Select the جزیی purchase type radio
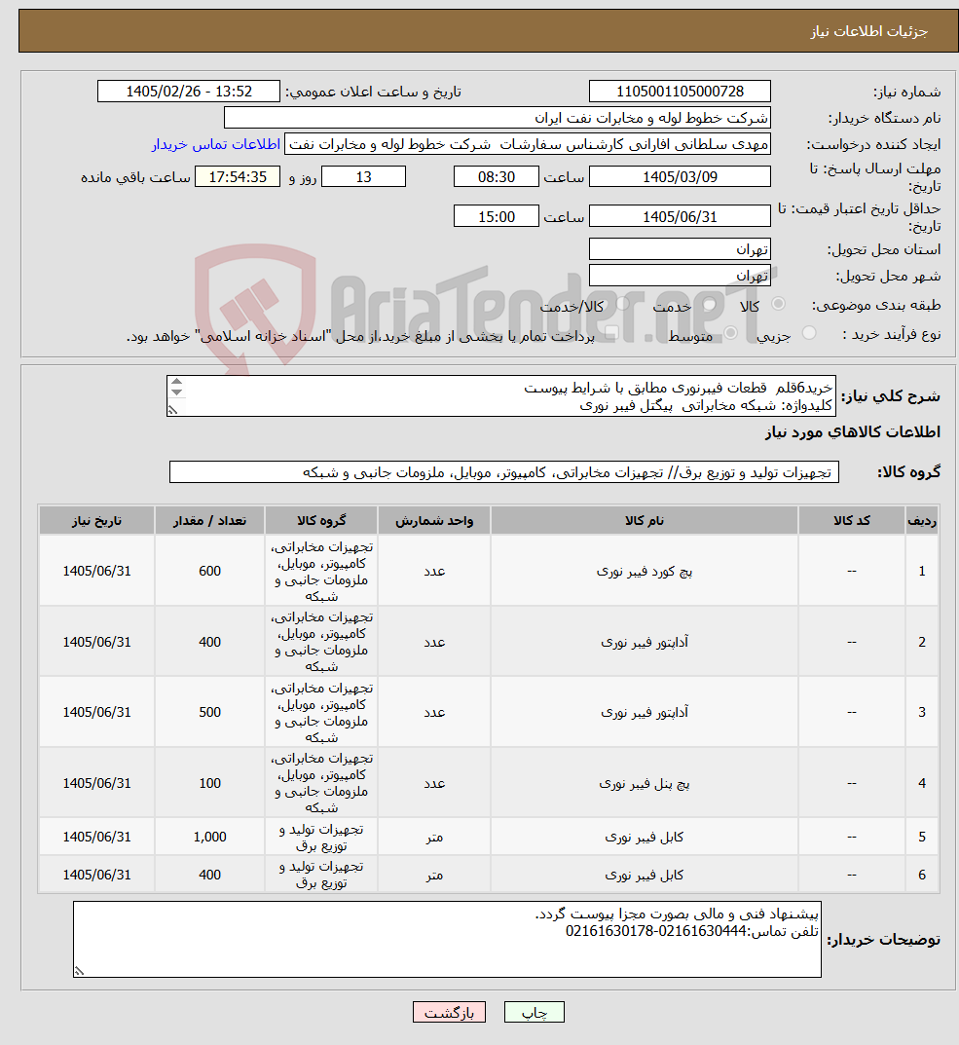959x1045 pixels. (x=809, y=332)
